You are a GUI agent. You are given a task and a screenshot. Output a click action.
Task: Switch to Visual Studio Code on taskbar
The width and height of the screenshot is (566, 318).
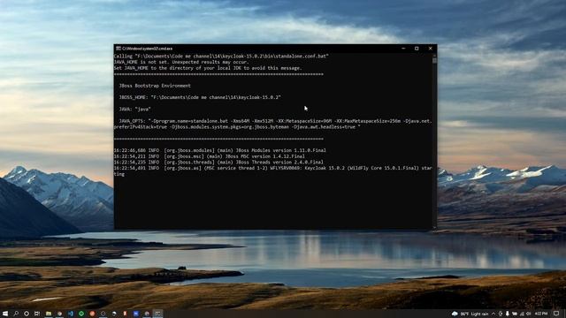pos(71,314)
